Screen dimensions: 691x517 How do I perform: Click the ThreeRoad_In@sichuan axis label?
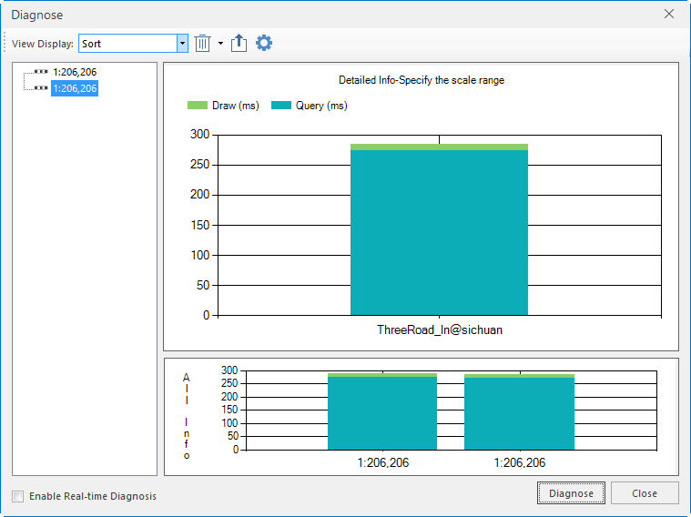click(x=440, y=330)
